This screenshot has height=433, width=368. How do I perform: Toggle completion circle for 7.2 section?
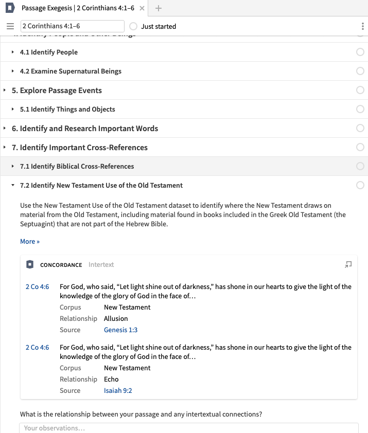360,185
